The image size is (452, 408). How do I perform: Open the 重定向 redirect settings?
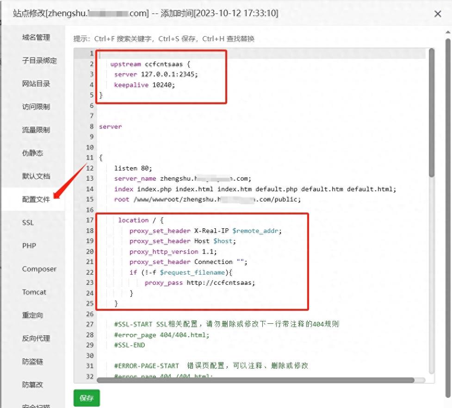tap(34, 315)
